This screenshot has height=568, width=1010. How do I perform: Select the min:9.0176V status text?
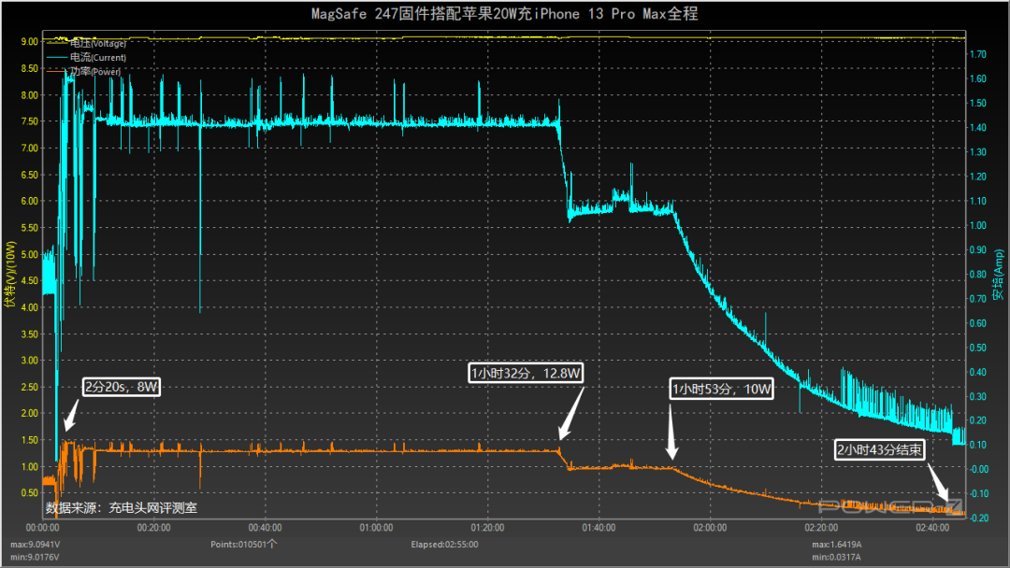(35, 557)
